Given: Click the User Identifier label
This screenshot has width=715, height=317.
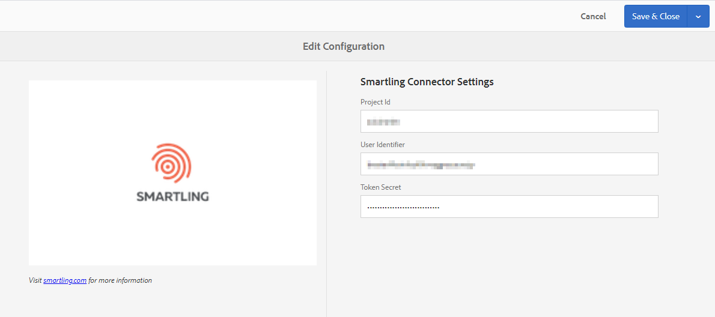Looking at the screenshot, I should click(x=383, y=145).
